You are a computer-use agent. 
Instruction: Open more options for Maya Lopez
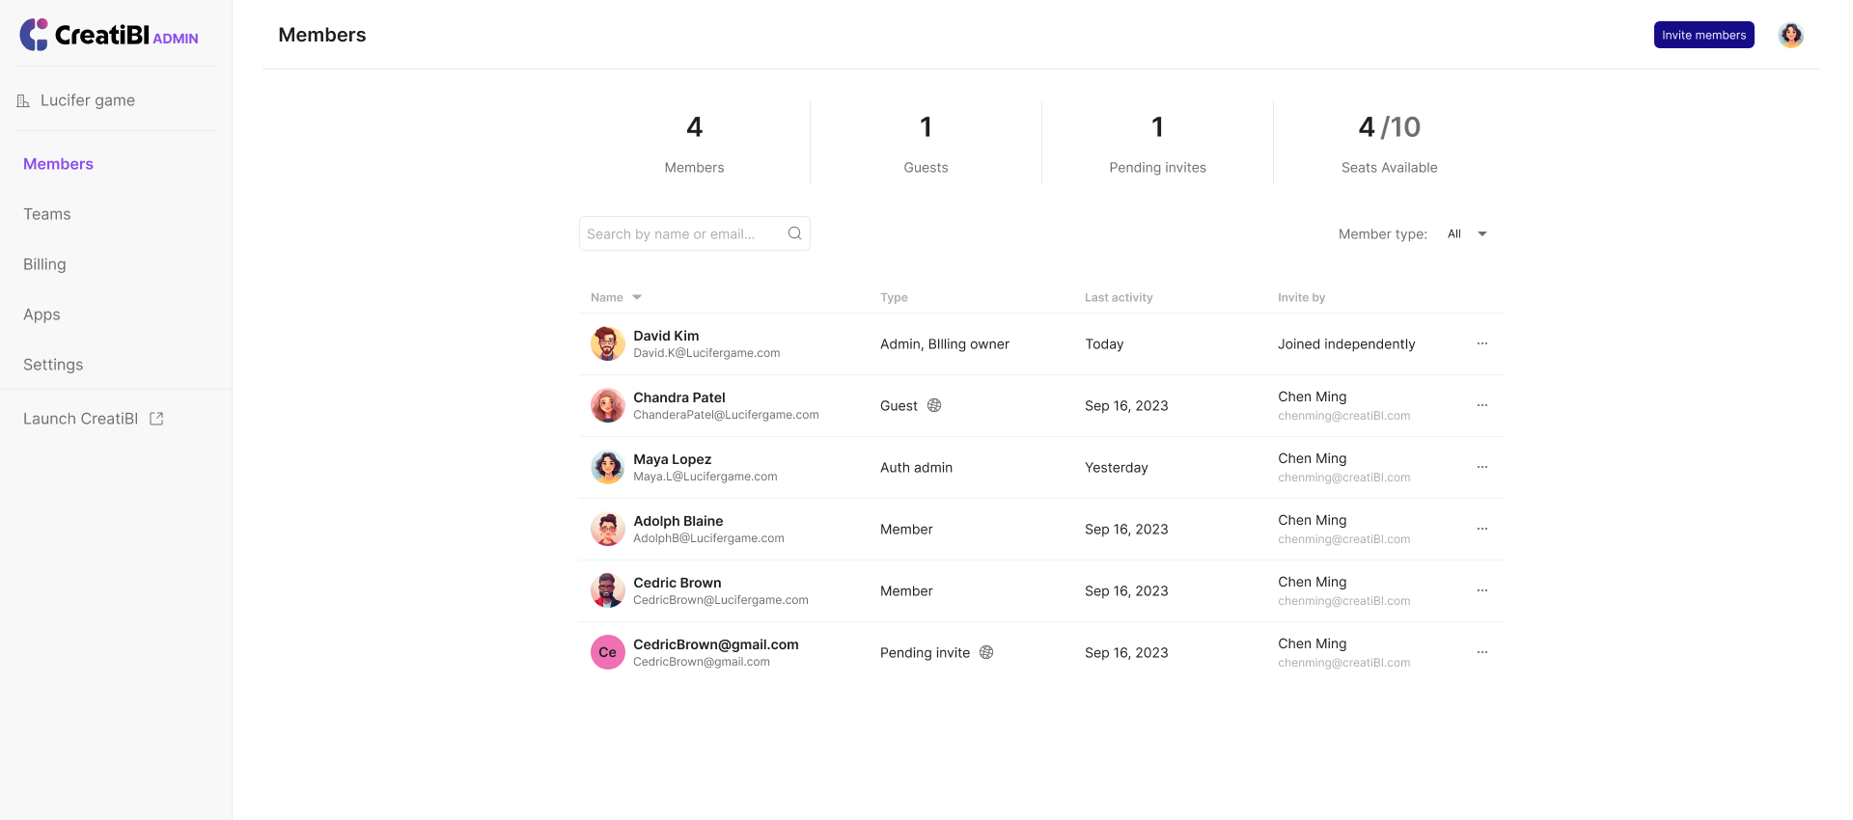pos(1481,467)
